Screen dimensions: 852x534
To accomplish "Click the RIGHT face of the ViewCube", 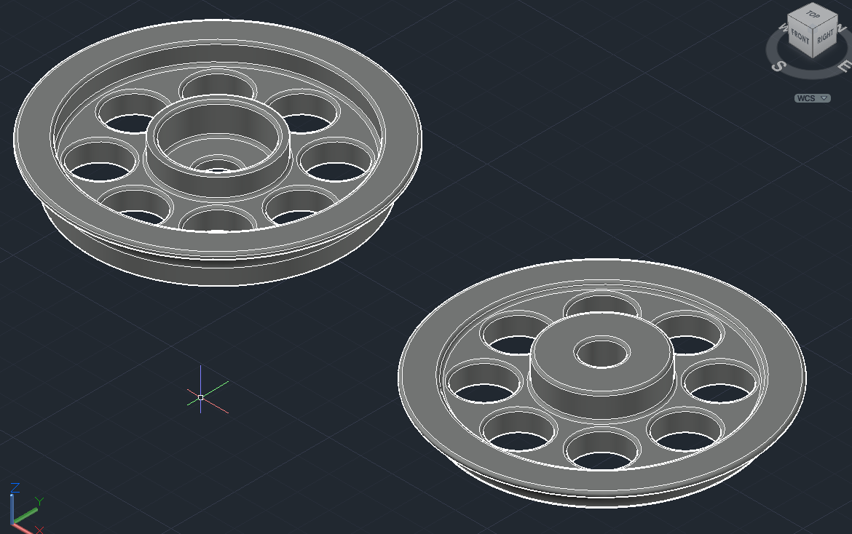I will click(825, 37).
